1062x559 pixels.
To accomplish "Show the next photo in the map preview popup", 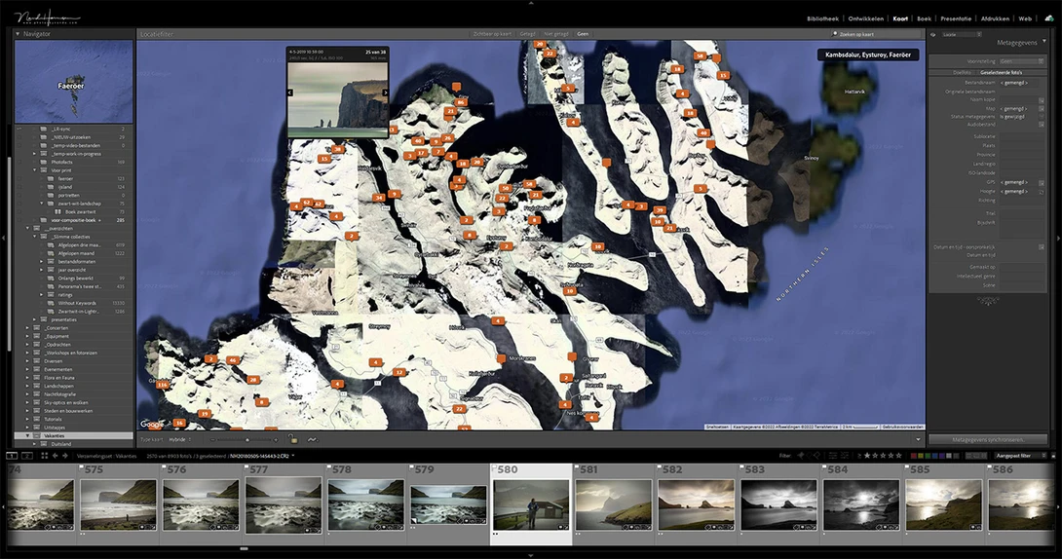I will (x=385, y=93).
